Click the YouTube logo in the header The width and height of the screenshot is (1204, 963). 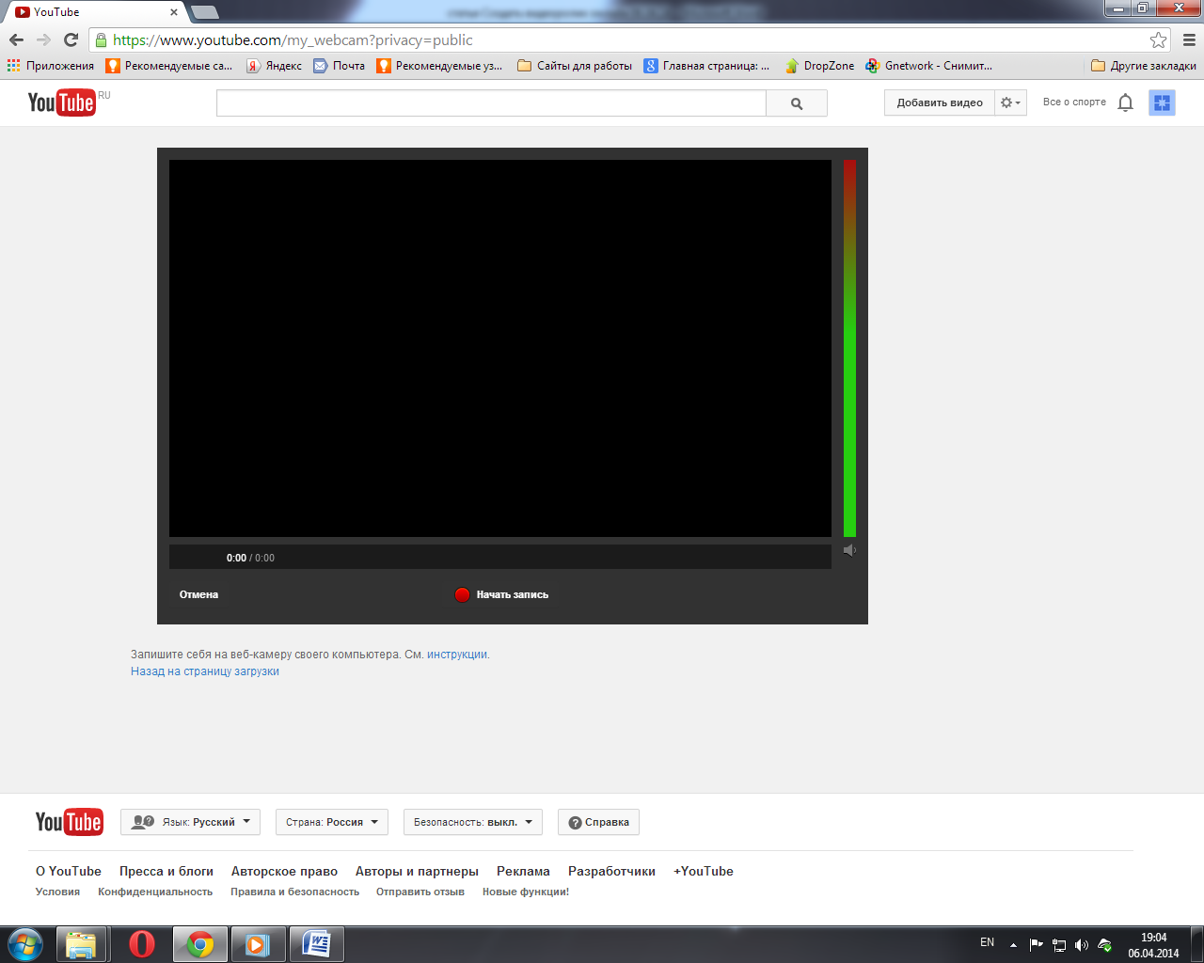tap(61, 102)
